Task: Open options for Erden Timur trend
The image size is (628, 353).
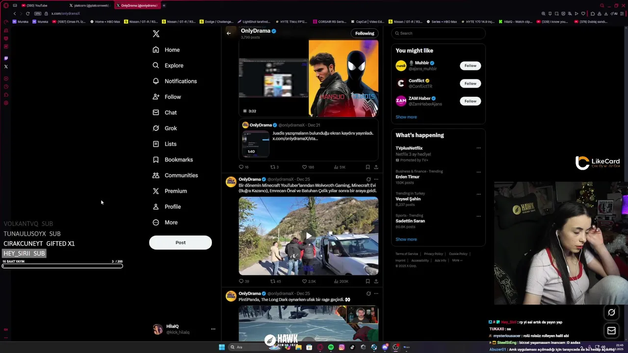Action: click(478, 172)
